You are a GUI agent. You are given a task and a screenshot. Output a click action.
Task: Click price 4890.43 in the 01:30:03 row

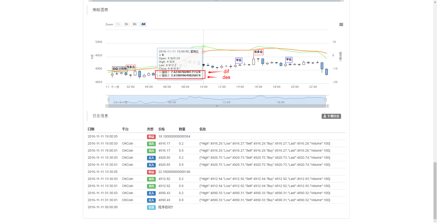[x=164, y=193]
